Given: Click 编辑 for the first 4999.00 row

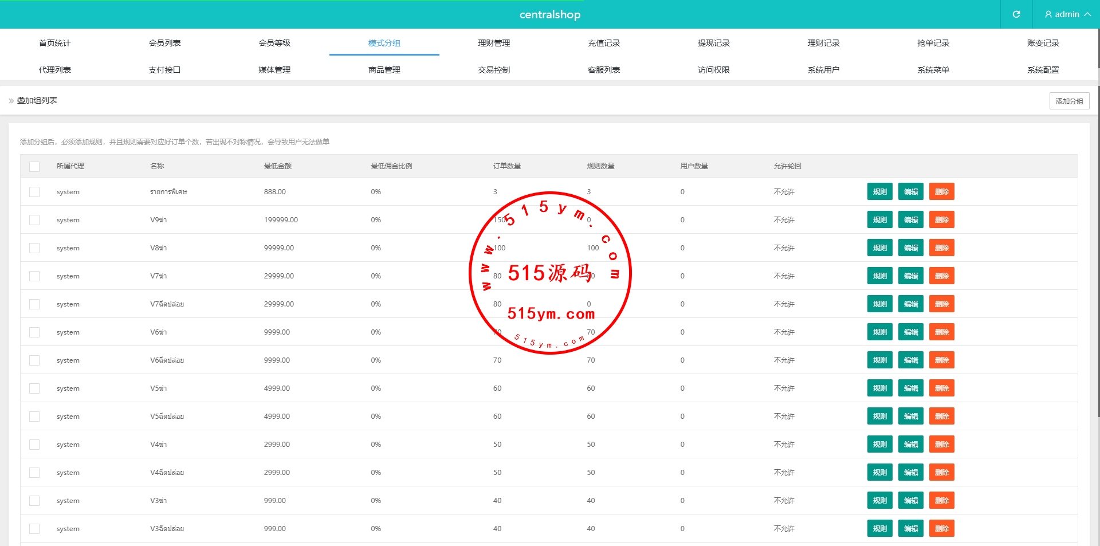Looking at the screenshot, I should click(910, 388).
